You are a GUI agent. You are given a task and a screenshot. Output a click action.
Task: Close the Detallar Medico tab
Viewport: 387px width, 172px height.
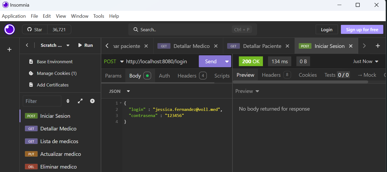pyautogui.click(x=216, y=46)
